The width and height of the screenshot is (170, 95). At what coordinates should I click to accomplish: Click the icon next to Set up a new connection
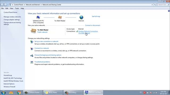point(32,42)
